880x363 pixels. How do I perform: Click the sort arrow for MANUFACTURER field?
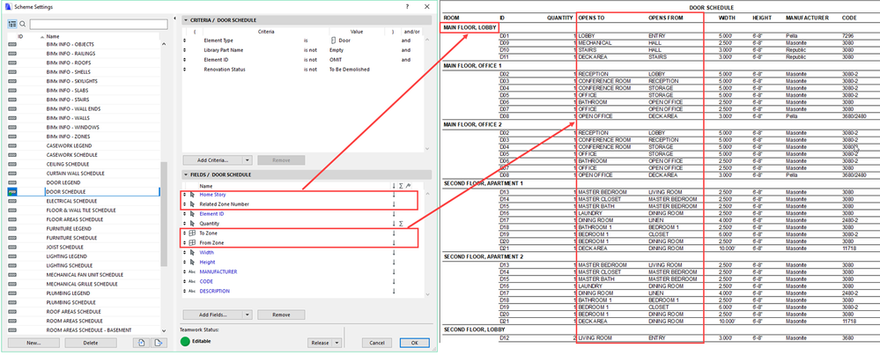tap(394, 271)
